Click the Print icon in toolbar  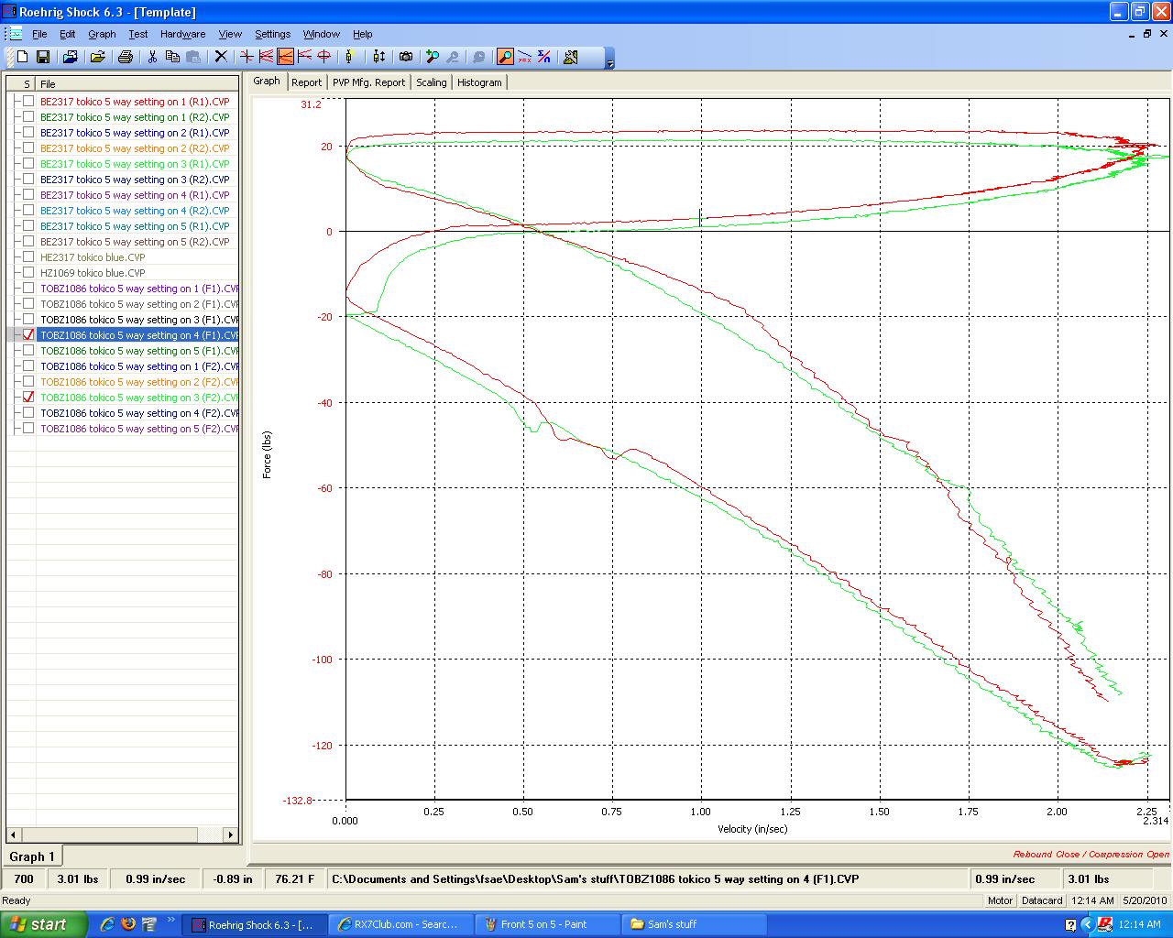click(x=126, y=57)
